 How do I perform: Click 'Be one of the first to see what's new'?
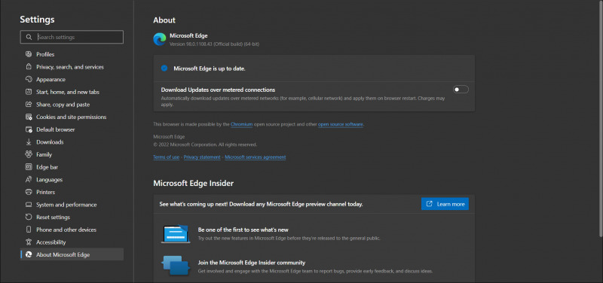(243, 230)
